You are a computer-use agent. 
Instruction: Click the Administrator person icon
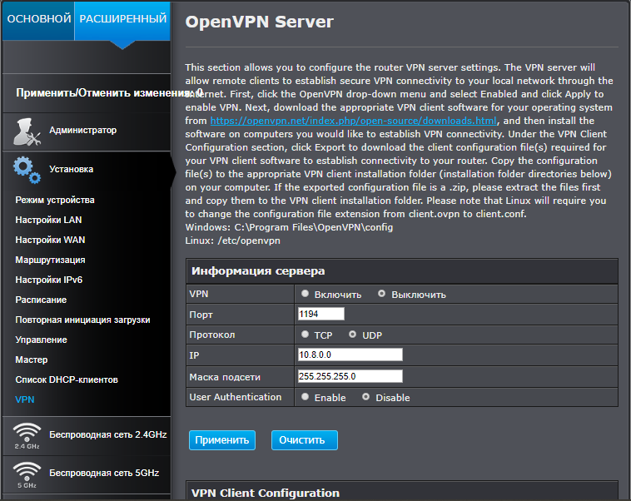(x=27, y=131)
